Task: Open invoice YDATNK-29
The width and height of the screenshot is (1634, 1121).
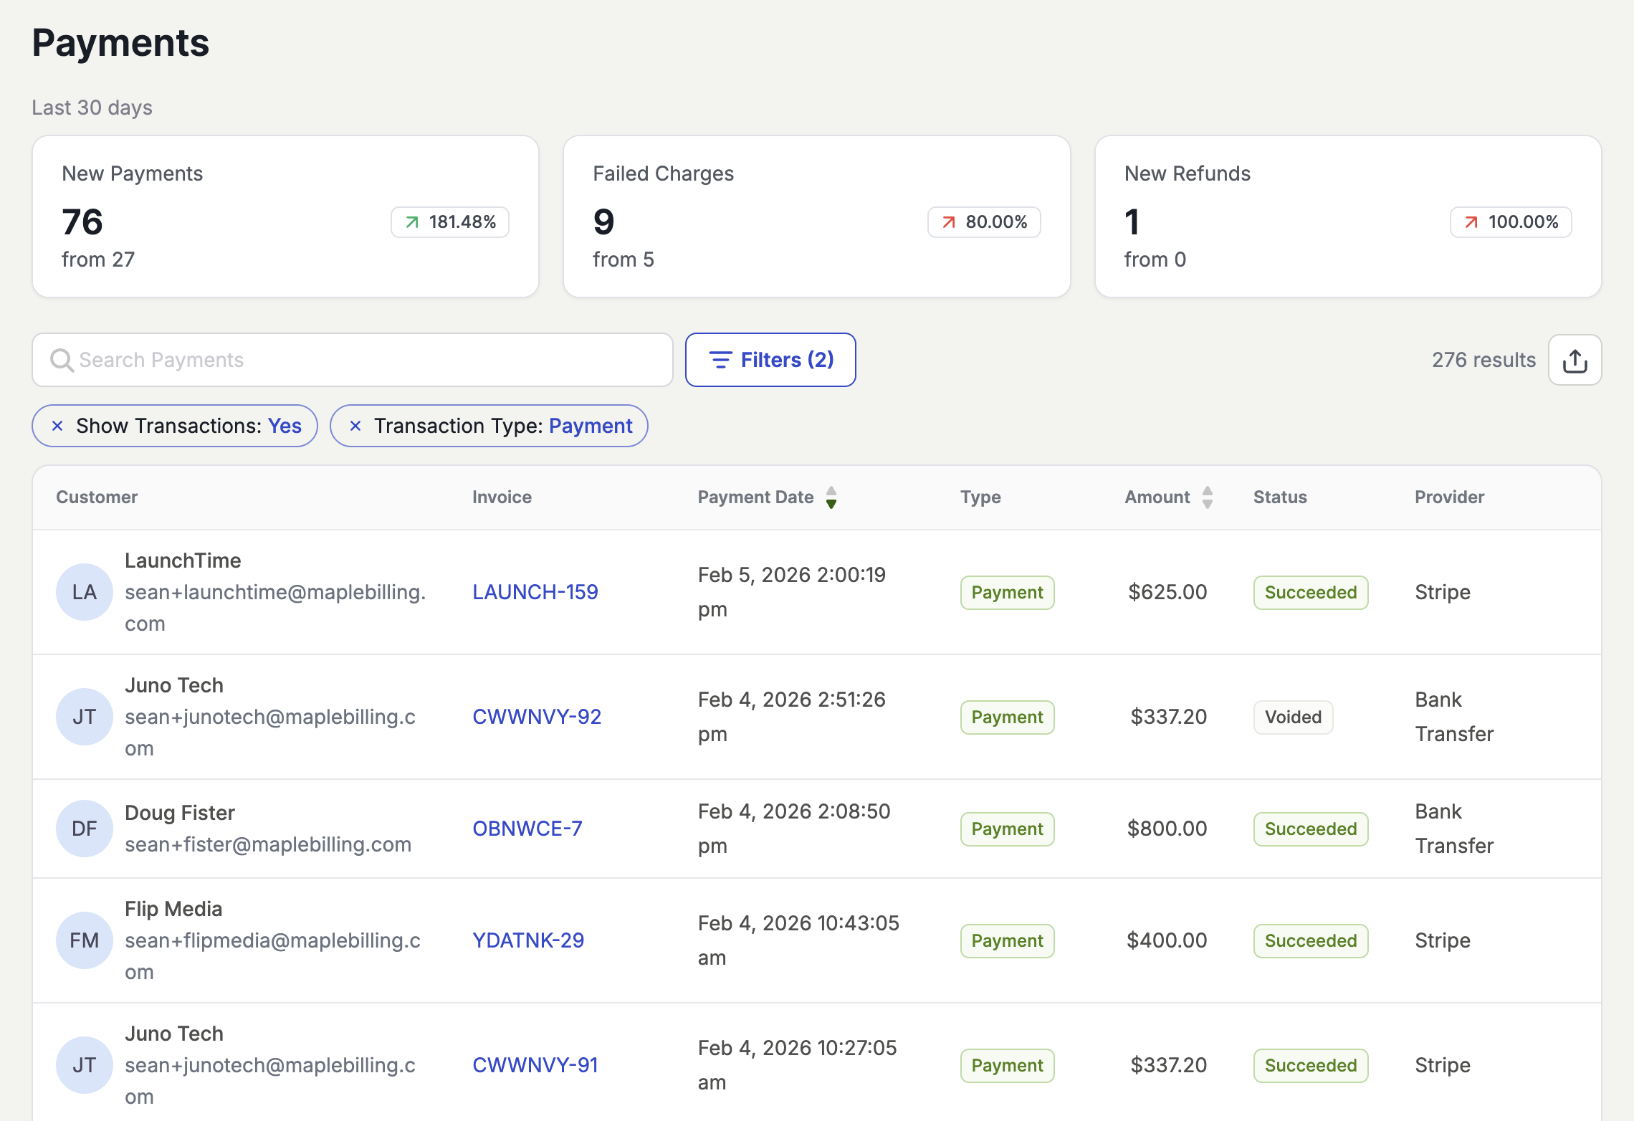Action: tap(528, 940)
